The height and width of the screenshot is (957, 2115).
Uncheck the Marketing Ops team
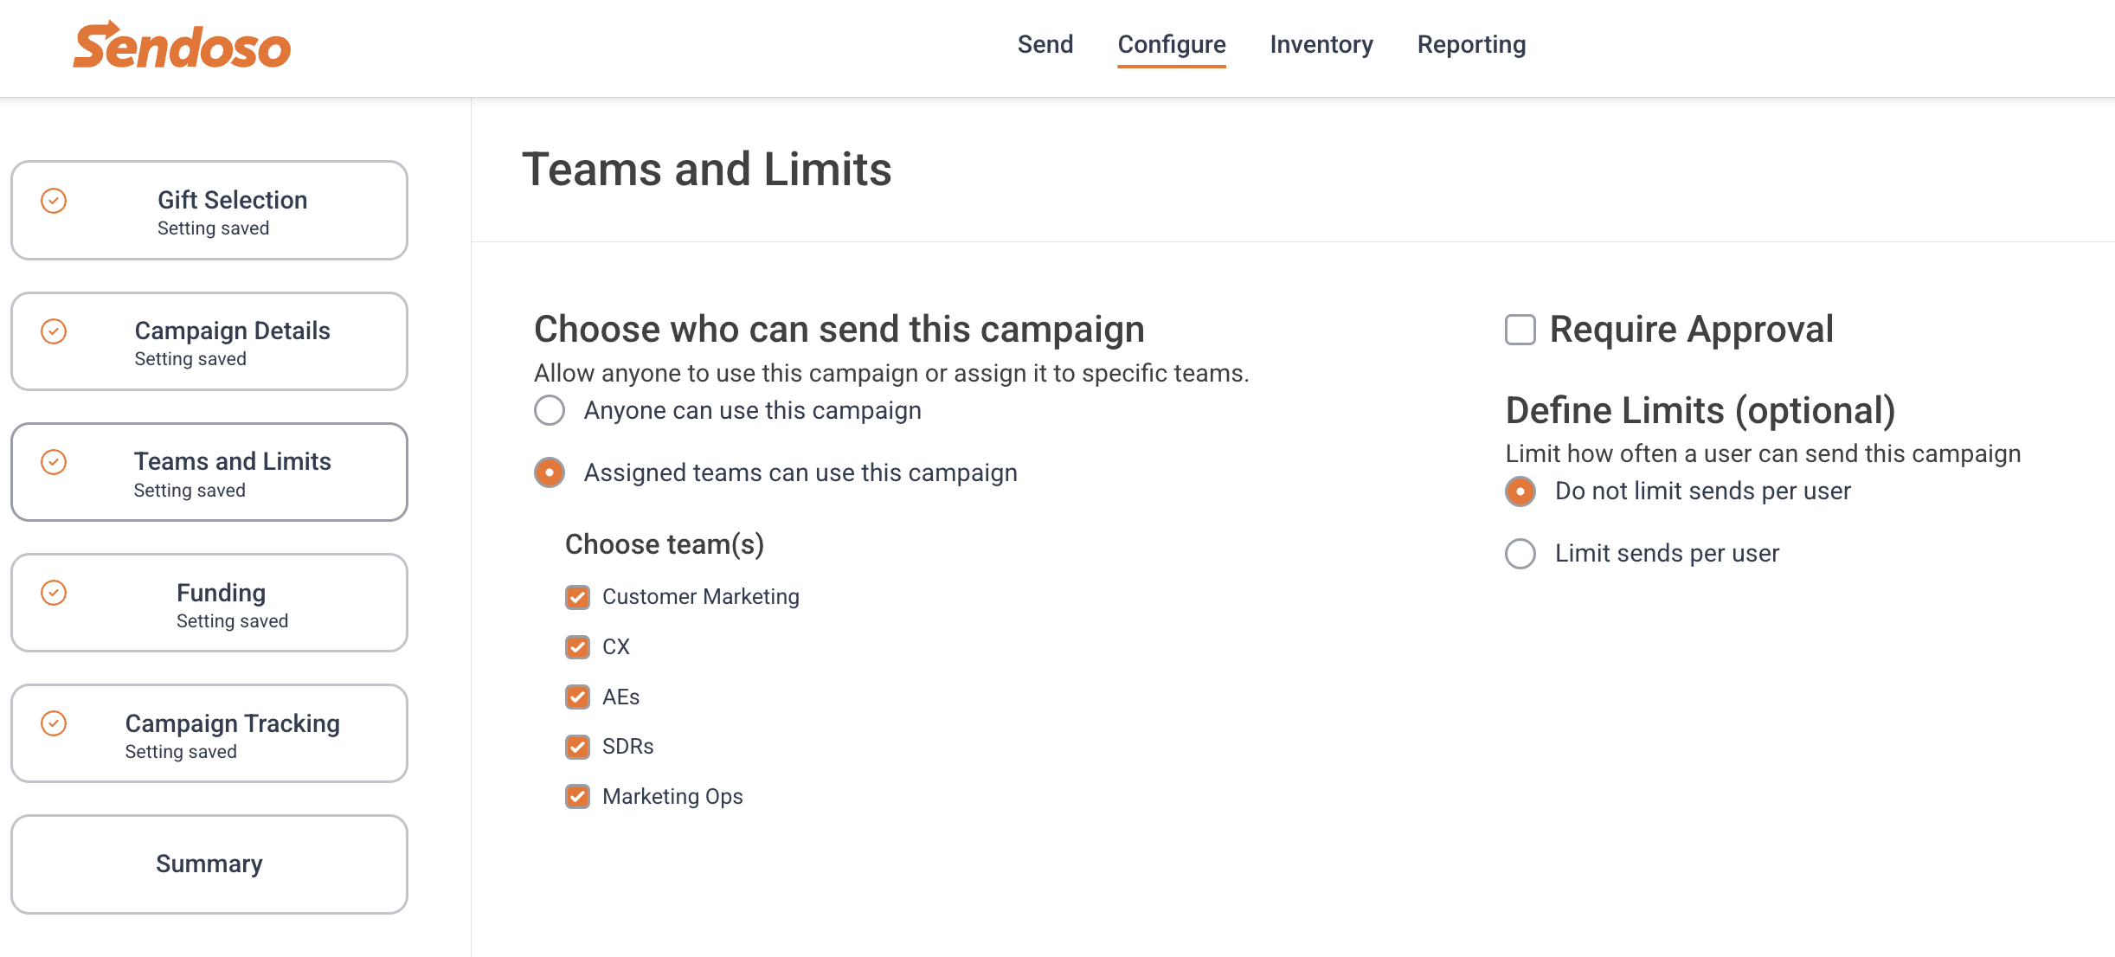578,797
